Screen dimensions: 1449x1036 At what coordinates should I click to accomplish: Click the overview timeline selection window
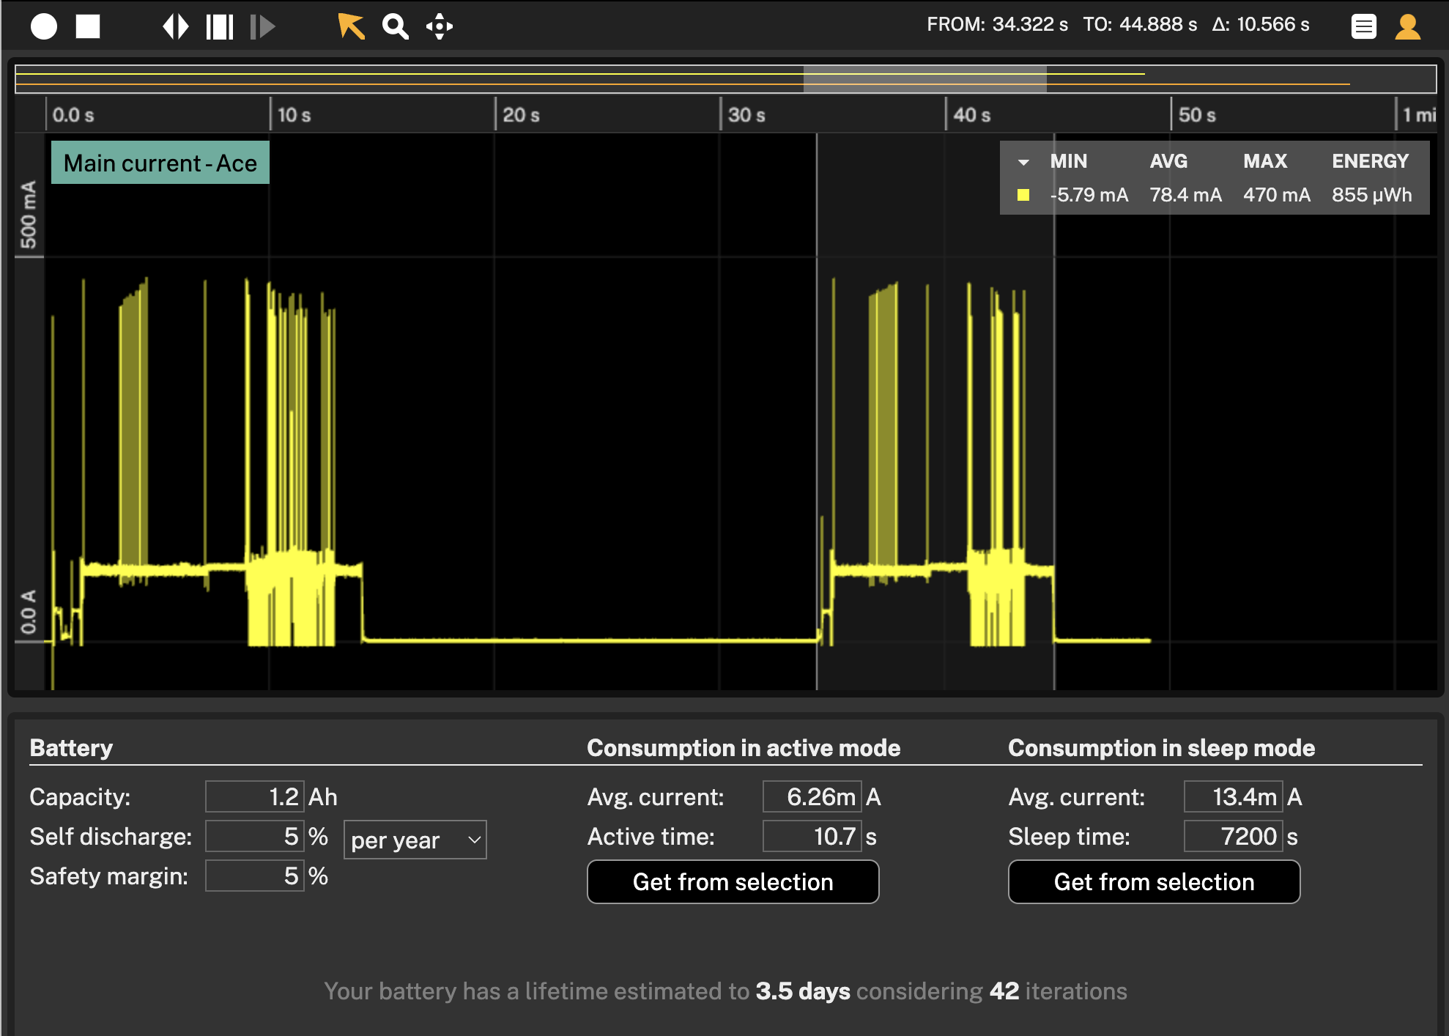tap(924, 78)
